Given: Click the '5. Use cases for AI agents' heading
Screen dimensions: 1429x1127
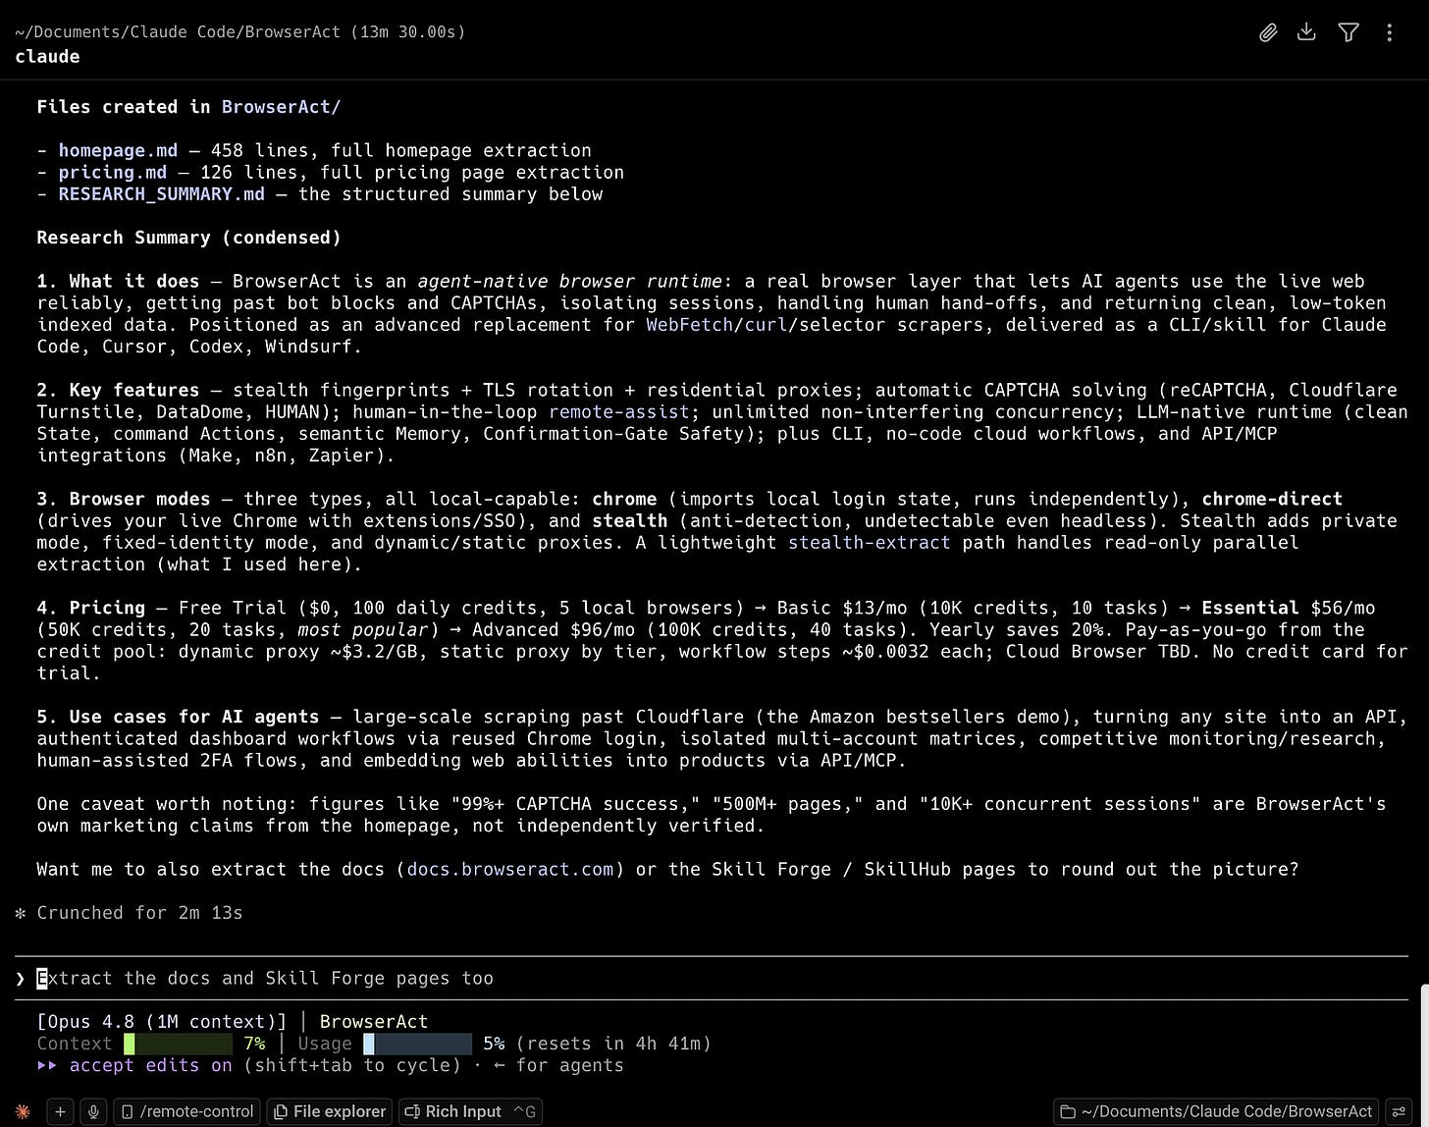Looking at the screenshot, I should (x=178, y=717).
